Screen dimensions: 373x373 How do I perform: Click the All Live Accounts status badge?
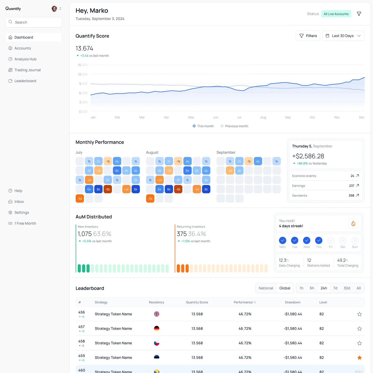pyautogui.click(x=336, y=14)
